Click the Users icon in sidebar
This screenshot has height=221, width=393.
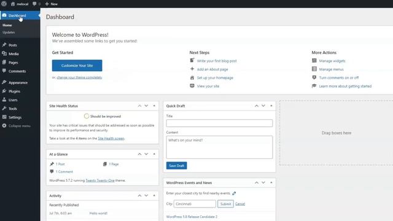(4, 99)
